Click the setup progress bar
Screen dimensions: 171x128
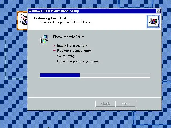(95, 75)
